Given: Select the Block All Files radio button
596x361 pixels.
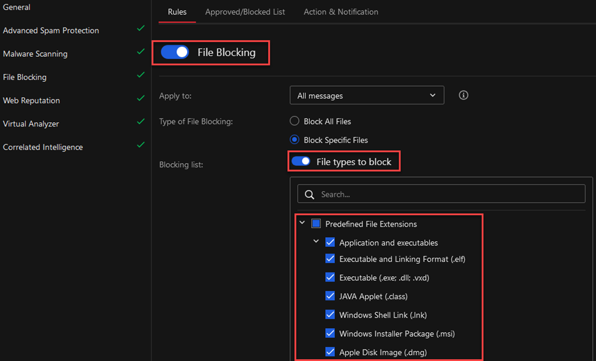Looking at the screenshot, I should point(294,121).
